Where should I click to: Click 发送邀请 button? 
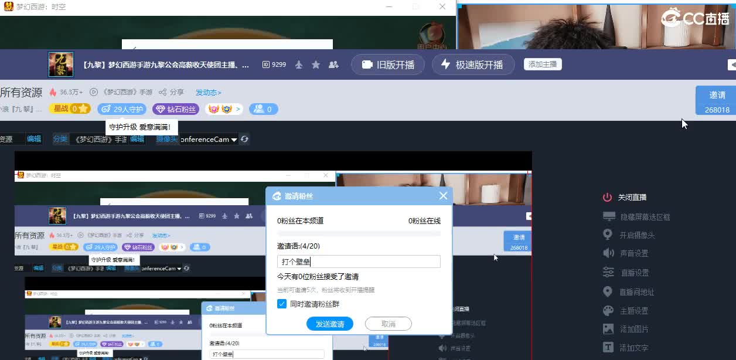tap(330, 324)
